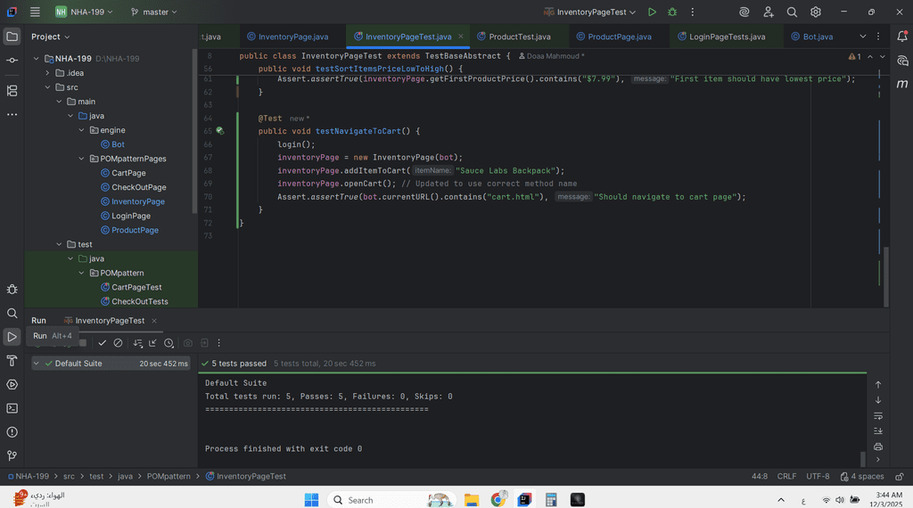The image size is (913, 508).
Task: Open Search Everywhere magnifier in title bar
Action: coord(792,12)
